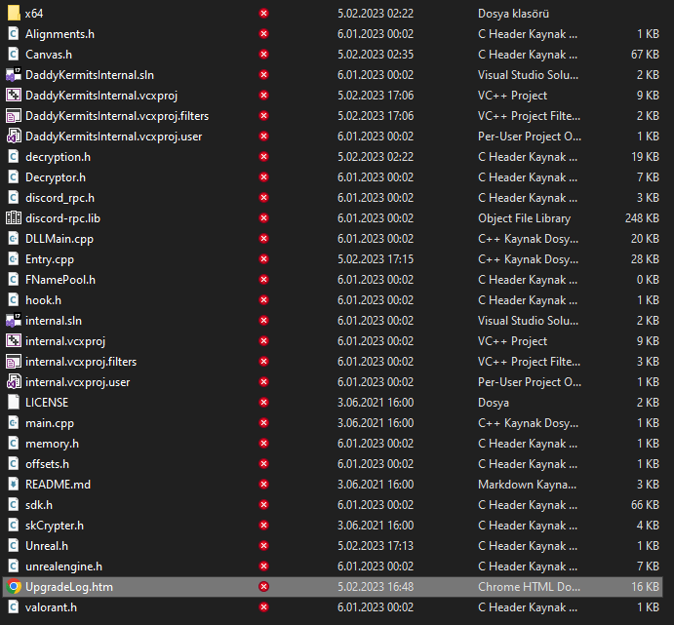Select the file named offsets.h
Screen dimensions: 674x625
tap(47, 464)
